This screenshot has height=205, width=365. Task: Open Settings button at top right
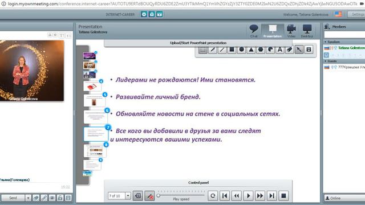356,14
